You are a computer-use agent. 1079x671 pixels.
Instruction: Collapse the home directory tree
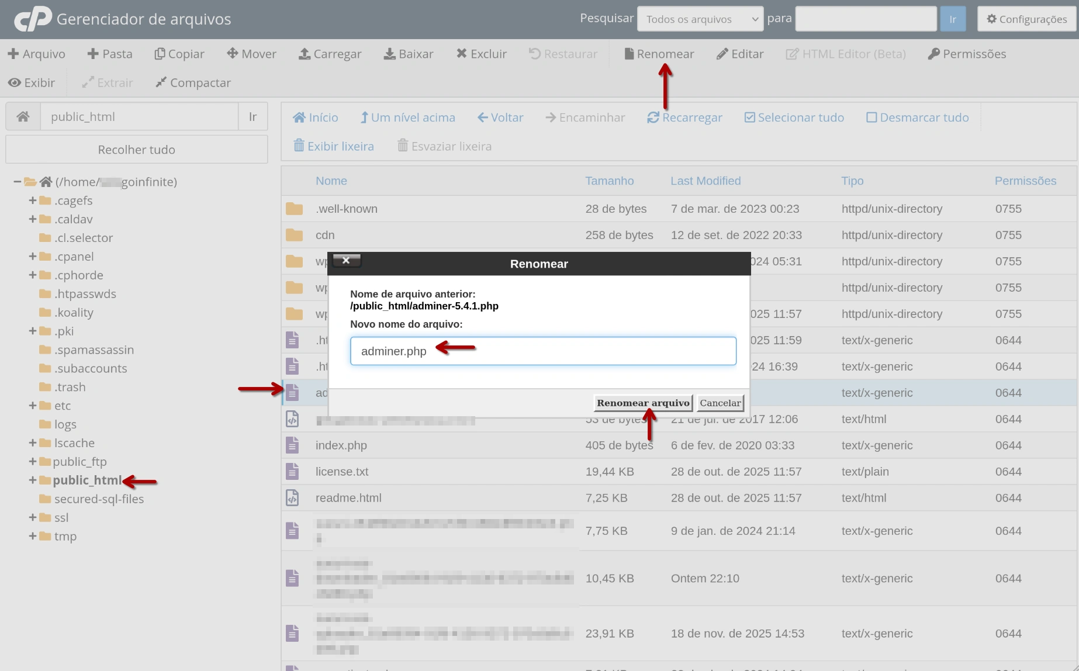pyautogui.click(x=16, y=182)
